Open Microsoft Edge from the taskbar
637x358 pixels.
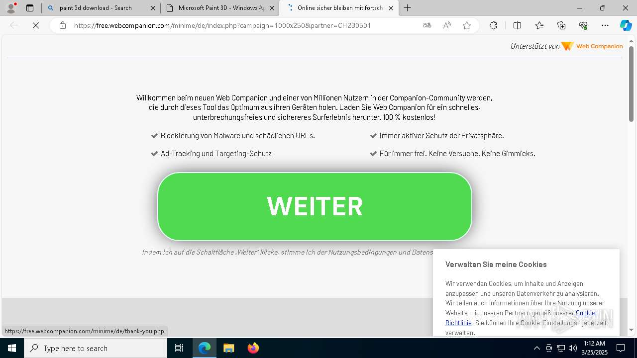coord(205,348)
